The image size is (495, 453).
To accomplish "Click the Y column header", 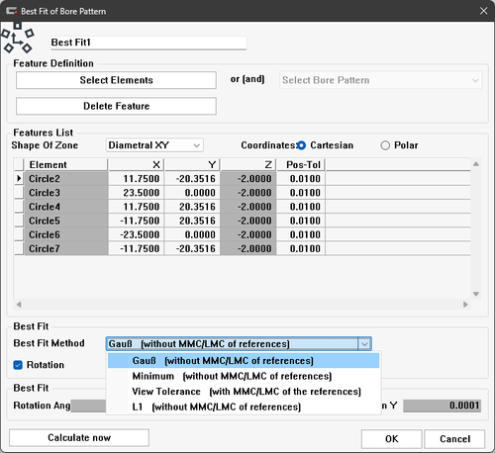I will [192, 164].
